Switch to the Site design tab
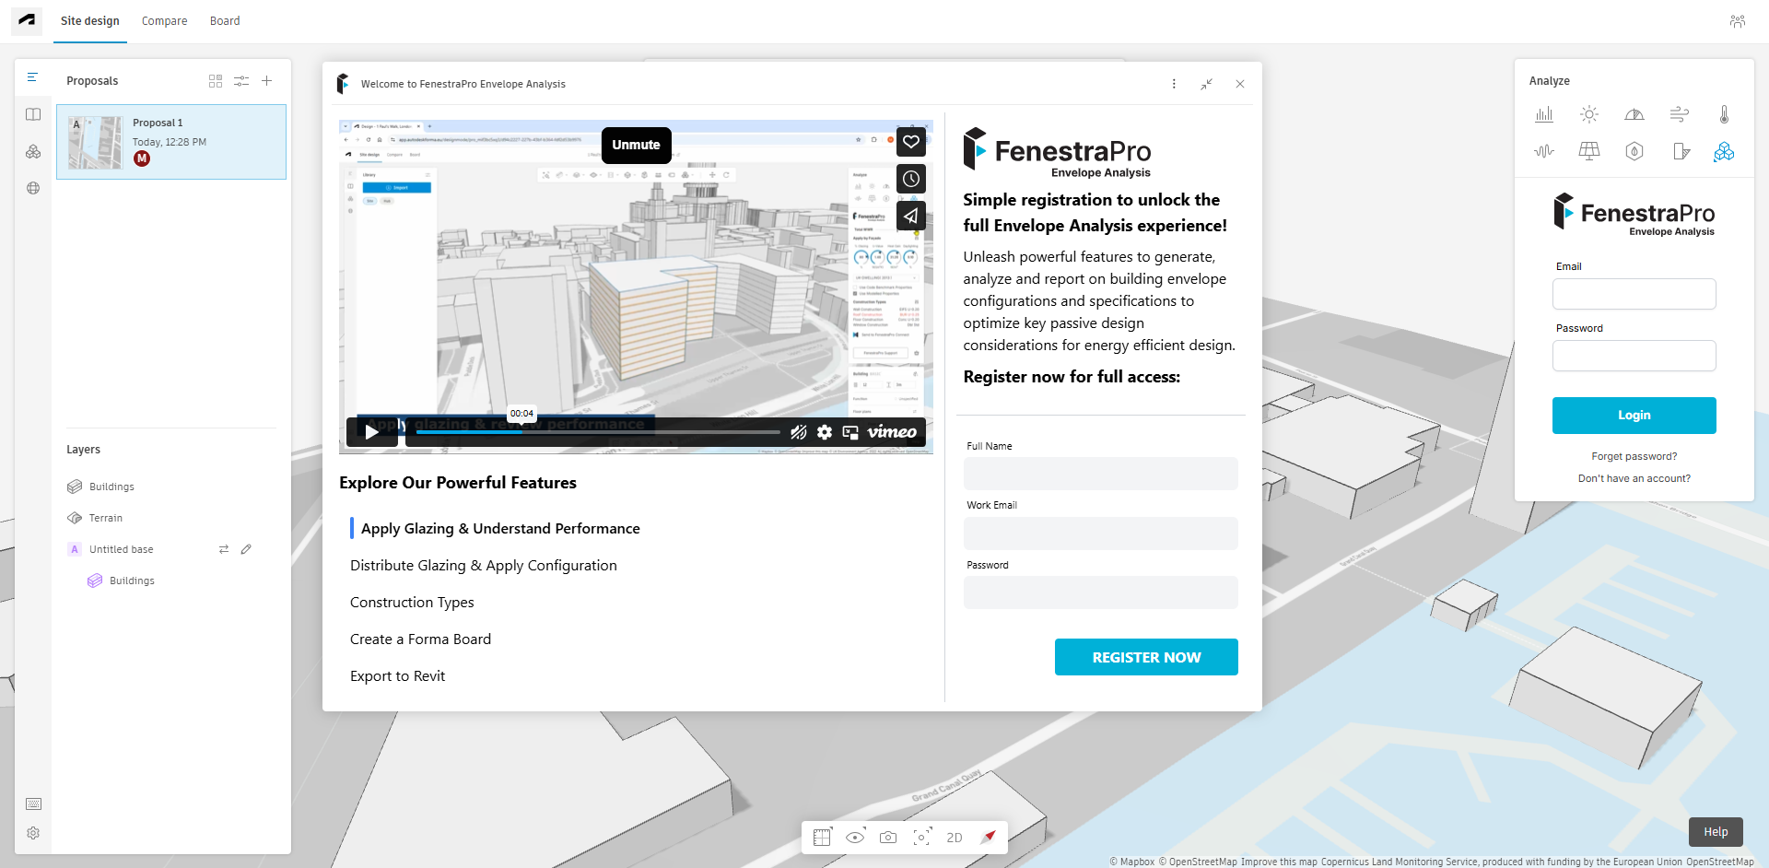The width and height of the screenshot is (1769, 868). (90, 21)
